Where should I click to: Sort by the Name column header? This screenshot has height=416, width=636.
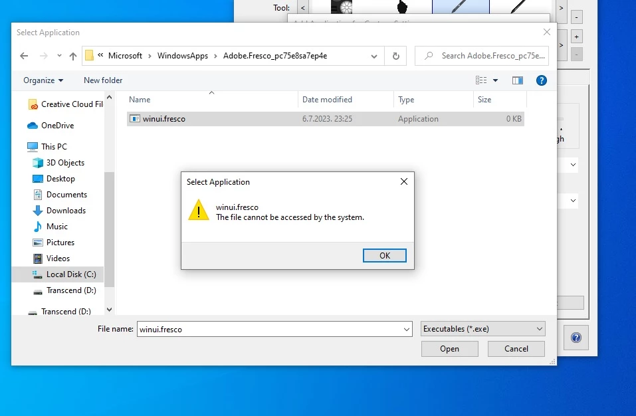140,100
